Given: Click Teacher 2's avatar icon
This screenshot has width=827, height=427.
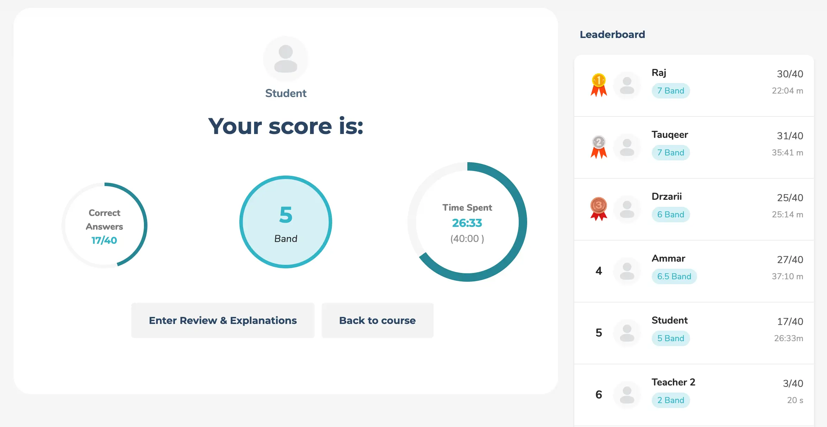Looking at the screenshot, I should click(627, 395).
